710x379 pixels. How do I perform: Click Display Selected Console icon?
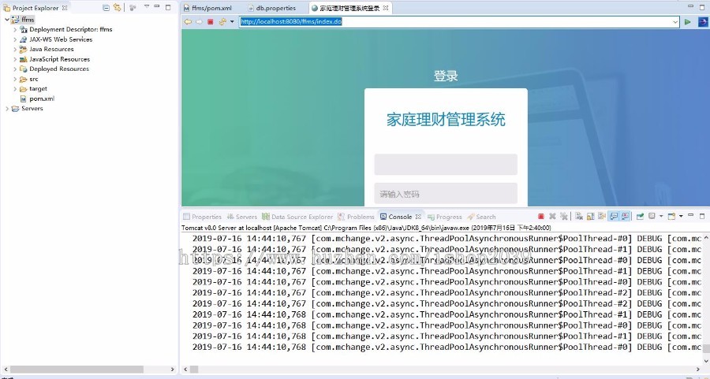[652, 216]
